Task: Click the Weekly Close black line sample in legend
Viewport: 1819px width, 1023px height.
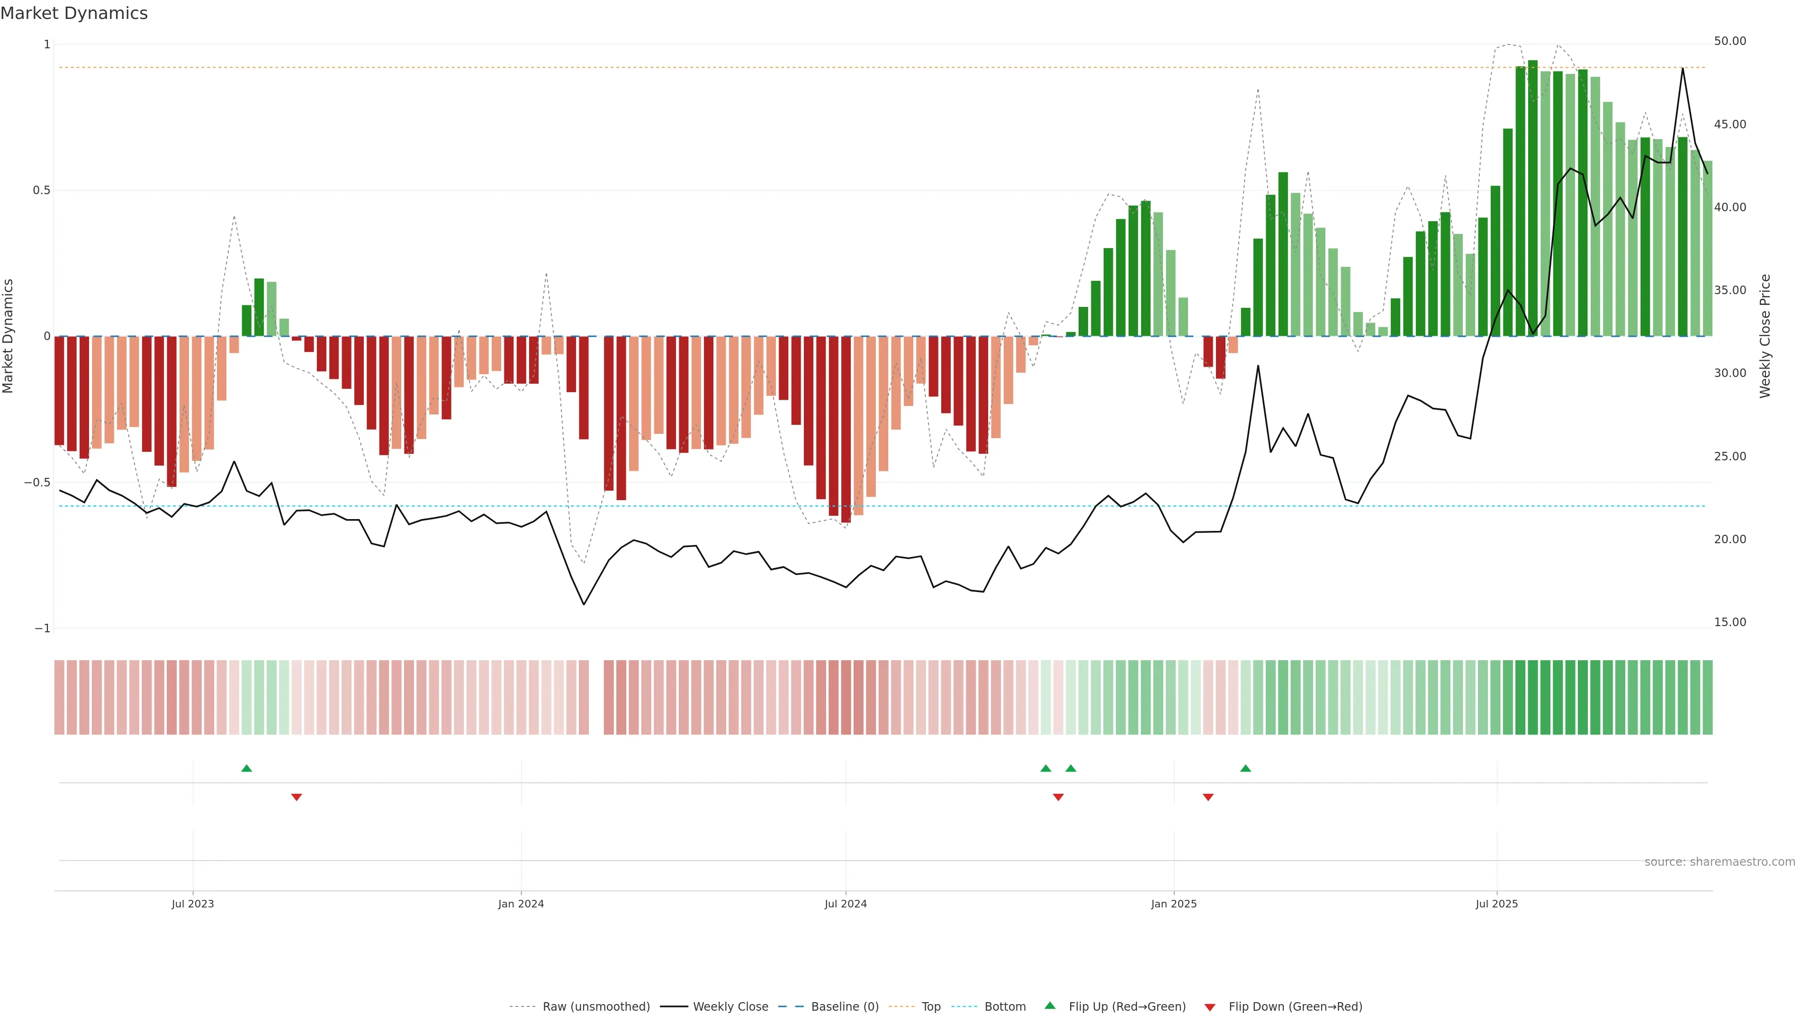Action: [674, 1007]
